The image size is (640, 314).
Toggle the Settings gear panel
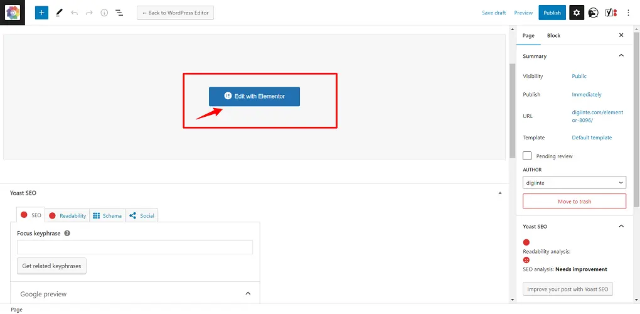(577, 13)
